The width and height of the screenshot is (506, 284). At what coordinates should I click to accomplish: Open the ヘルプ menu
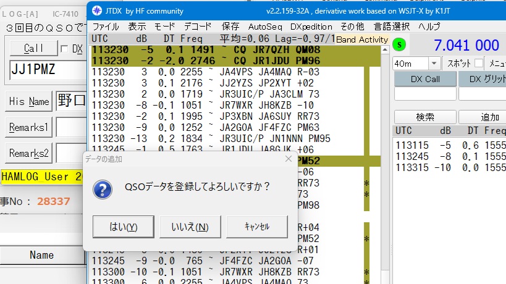(x=429, y=27)
